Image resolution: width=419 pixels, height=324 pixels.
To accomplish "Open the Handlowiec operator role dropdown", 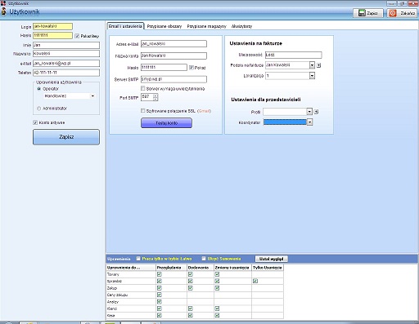I will [92, 96].
